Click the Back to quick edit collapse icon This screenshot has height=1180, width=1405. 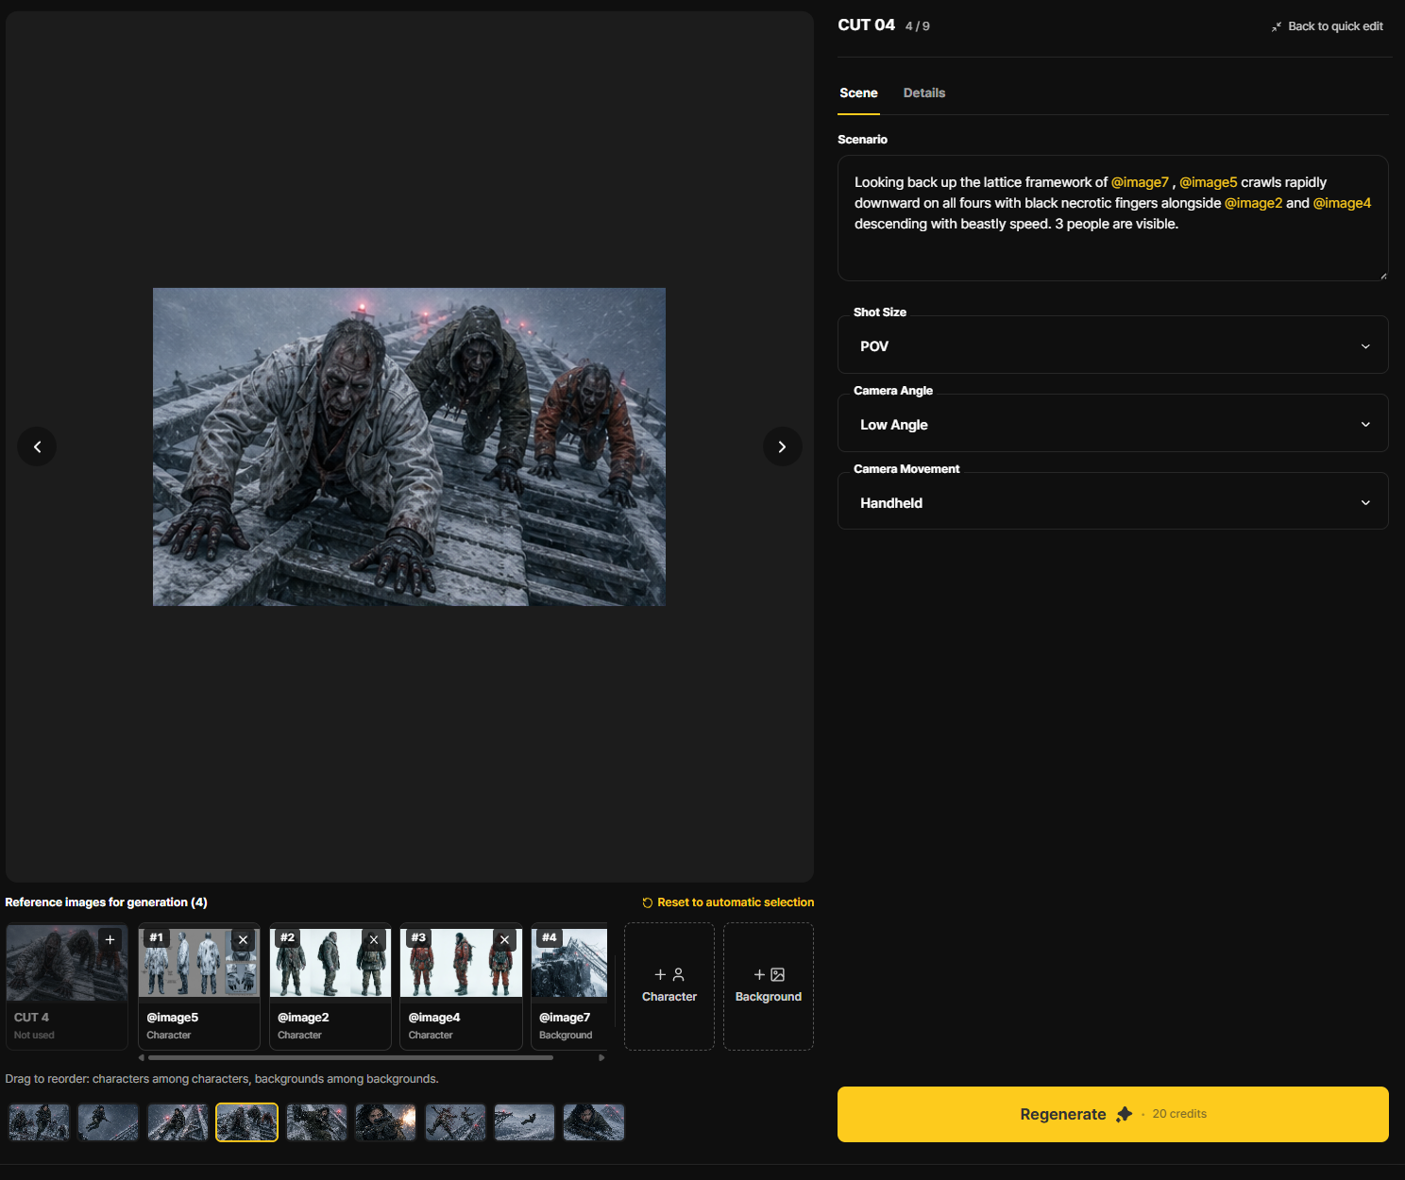(x=1277, y=26)
